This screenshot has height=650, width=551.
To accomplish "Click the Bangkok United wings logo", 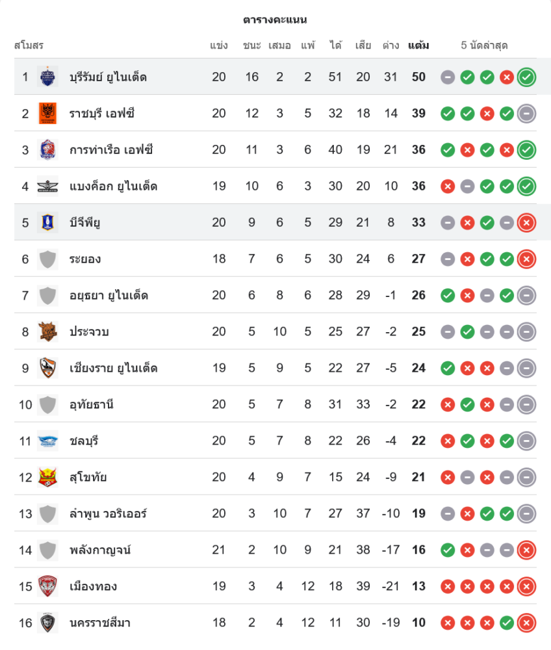I will [x=47, y=187].
